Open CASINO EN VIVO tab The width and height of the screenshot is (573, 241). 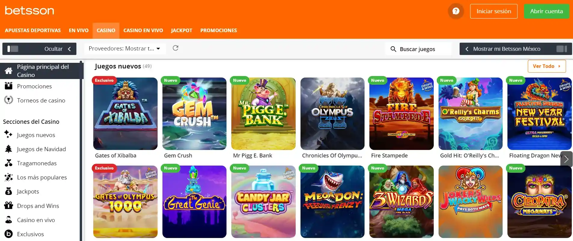(143, 30)
